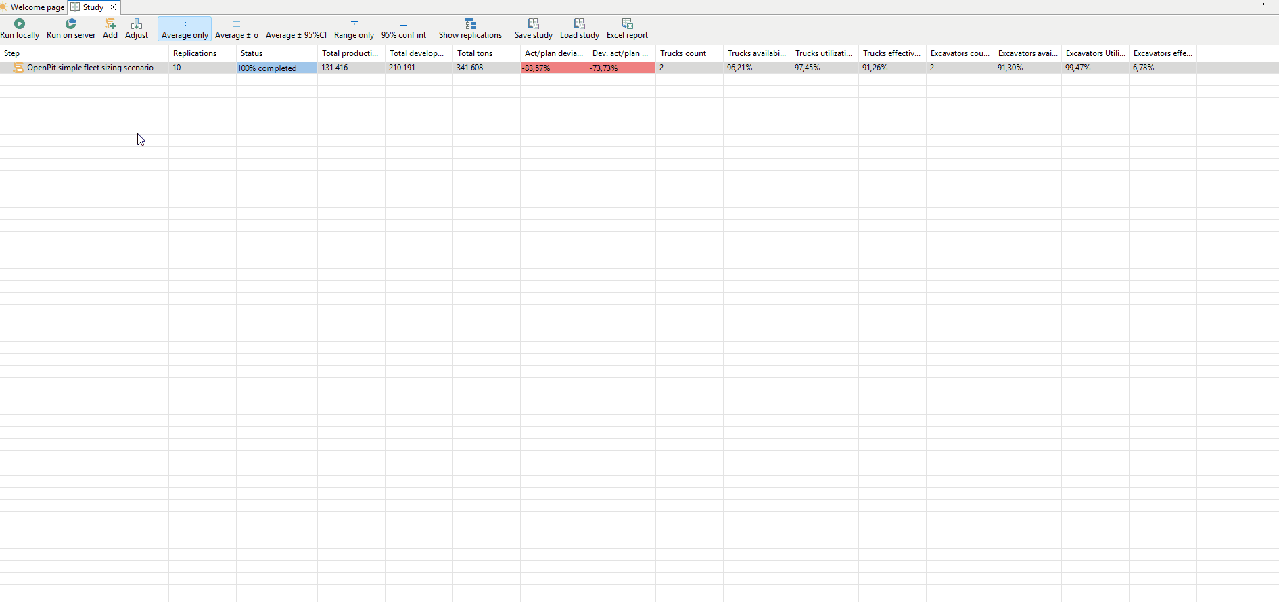
Task: Generate the Excel report
Action: 627,29
